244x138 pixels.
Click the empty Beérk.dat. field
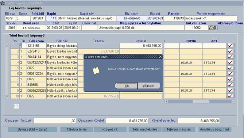tap(90, 28)
